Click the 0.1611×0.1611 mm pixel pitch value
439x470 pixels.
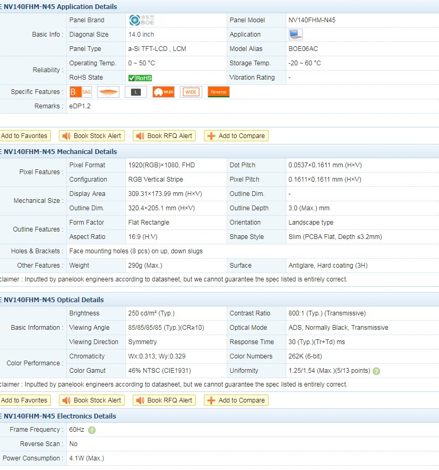[325, 180]
